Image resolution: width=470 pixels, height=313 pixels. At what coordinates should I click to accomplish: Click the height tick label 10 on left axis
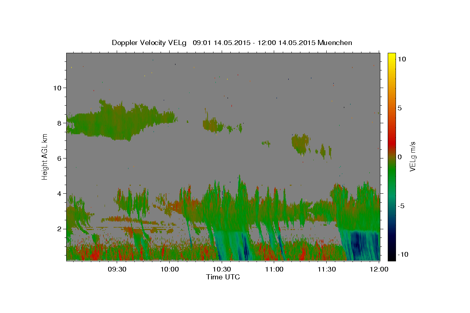tap(58, 88)
